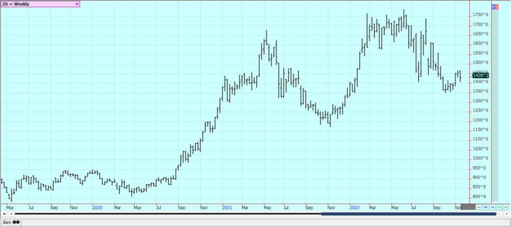Click the 1500^0 price axis label
This screenshot has width=511, height=227.
tap(481, 63)
